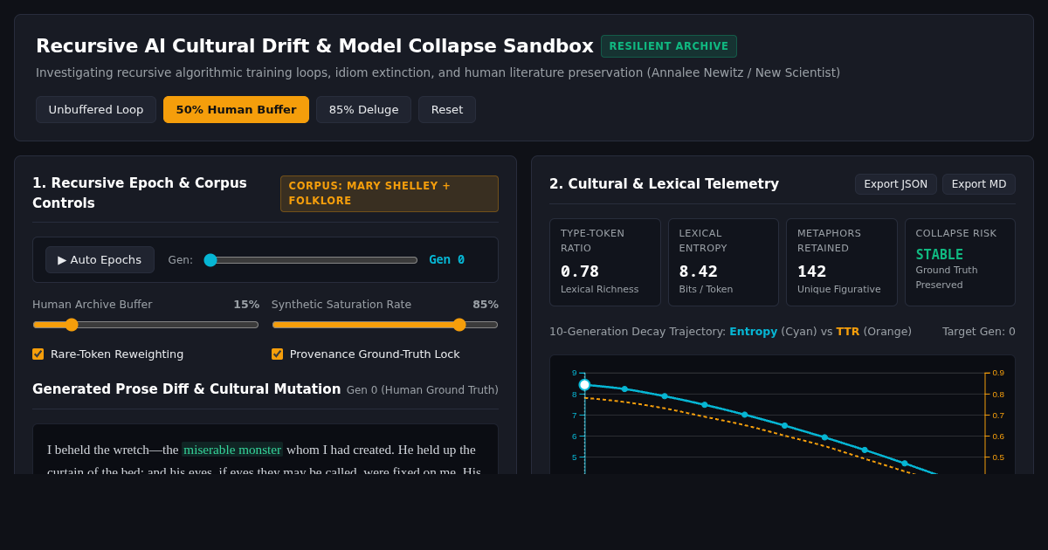The height and width of the screenshot is (550, 1048).
Task: Toggle the Provenance Ground-Truth Lock checkbox
Action: click(x=277, y=354)
